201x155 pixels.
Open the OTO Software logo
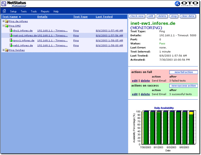186,4
